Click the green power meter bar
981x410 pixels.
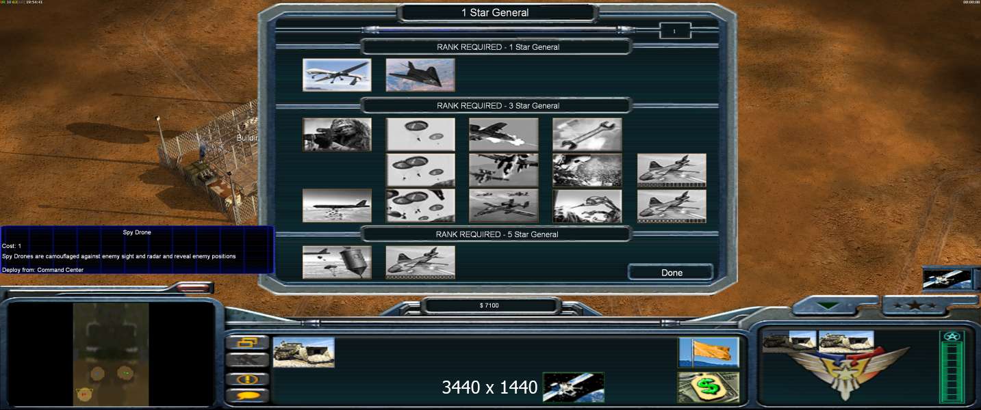click(x=952, y=372)
